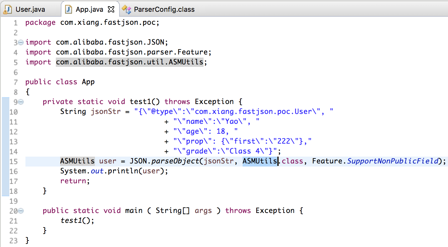This screenshot has width=448, height=247.
Task: Click line number 15 in the gutter
Action: click(x=14, y=162)
